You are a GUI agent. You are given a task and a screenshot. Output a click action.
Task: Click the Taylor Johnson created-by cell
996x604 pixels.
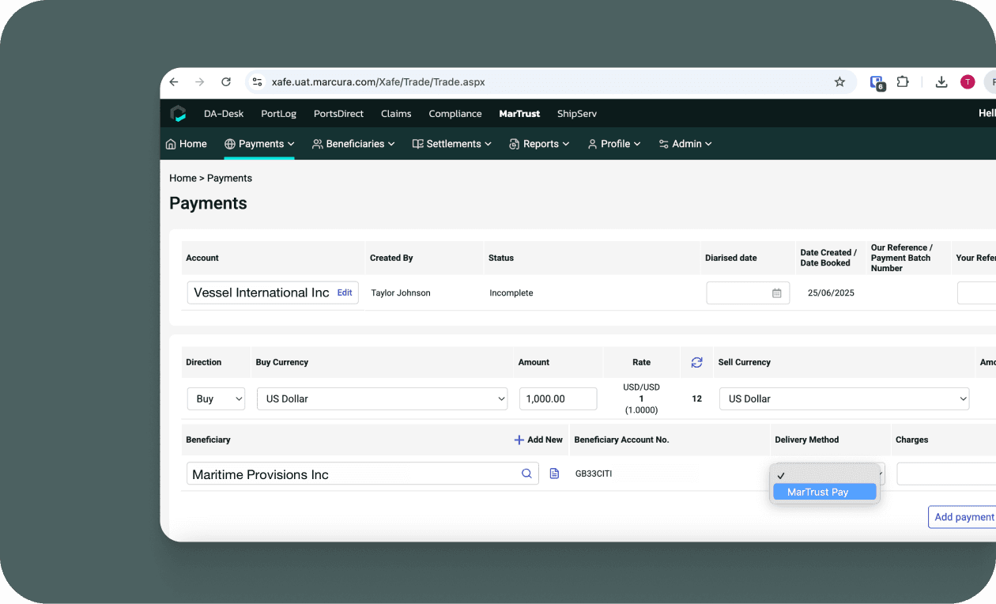tap(401, 293)
